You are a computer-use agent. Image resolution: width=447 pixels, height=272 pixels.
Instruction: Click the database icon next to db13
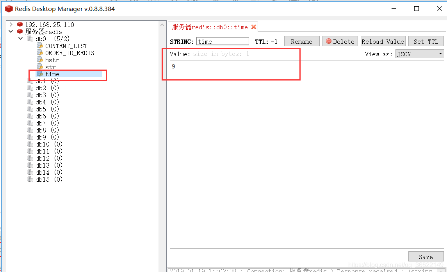(x=30, y=165)
